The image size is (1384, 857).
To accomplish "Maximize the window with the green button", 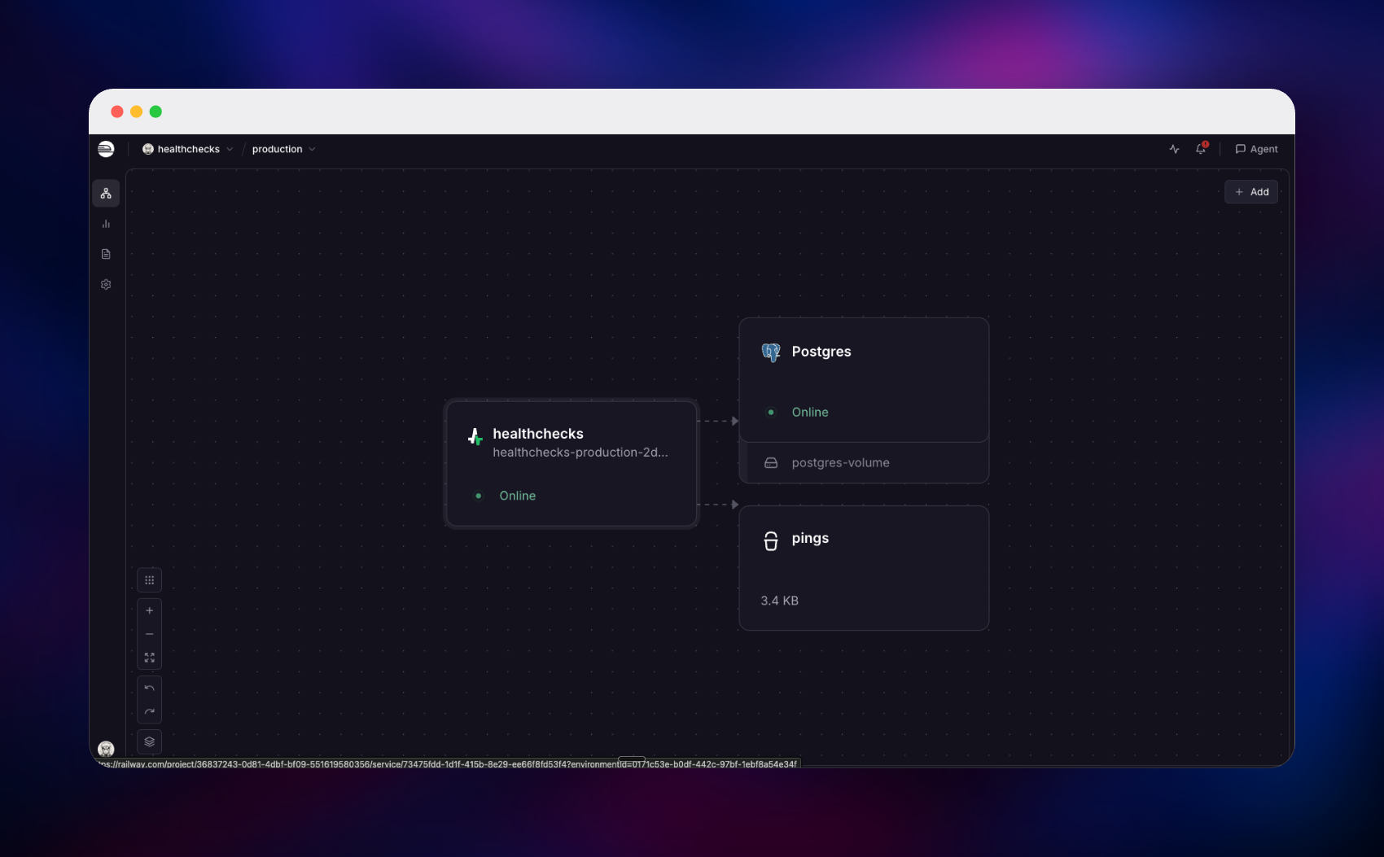I will 155,111.
